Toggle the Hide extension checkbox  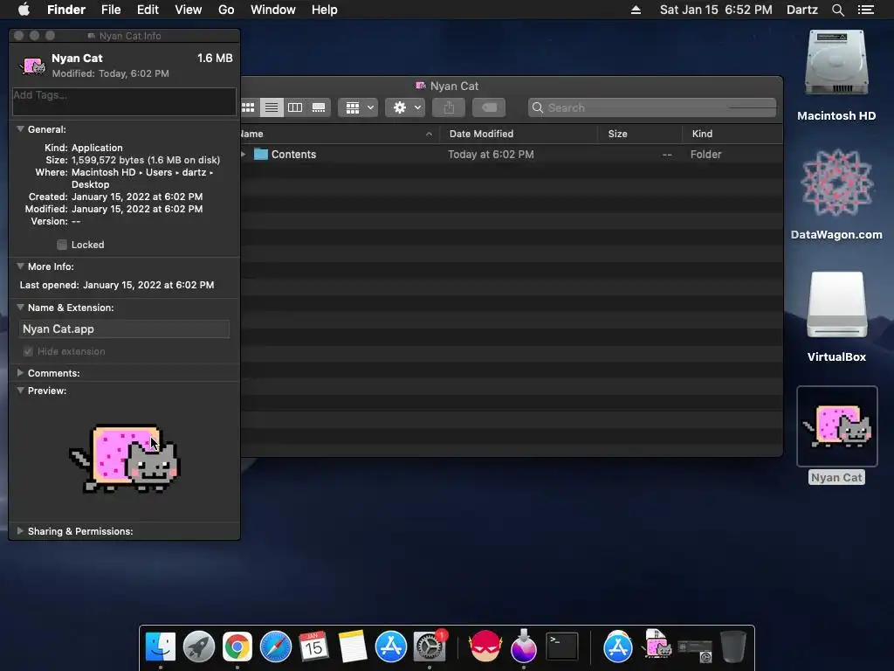pyautogui.click(x=27, y=351)
